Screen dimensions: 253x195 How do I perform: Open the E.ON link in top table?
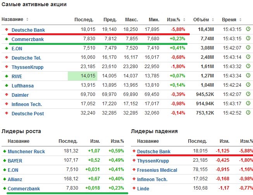pos(17,48)
